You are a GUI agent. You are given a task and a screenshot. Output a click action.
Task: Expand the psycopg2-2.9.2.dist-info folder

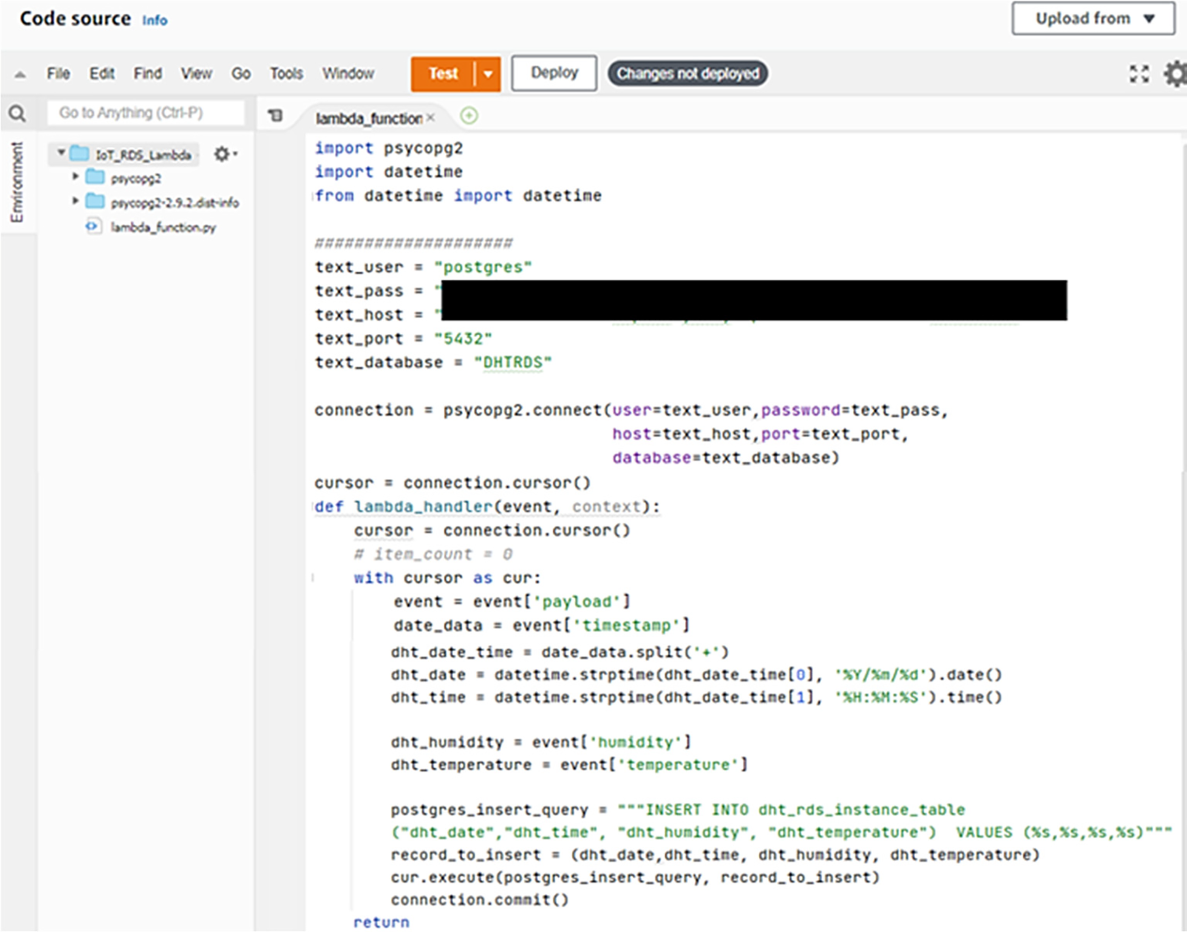coord(76,201)
